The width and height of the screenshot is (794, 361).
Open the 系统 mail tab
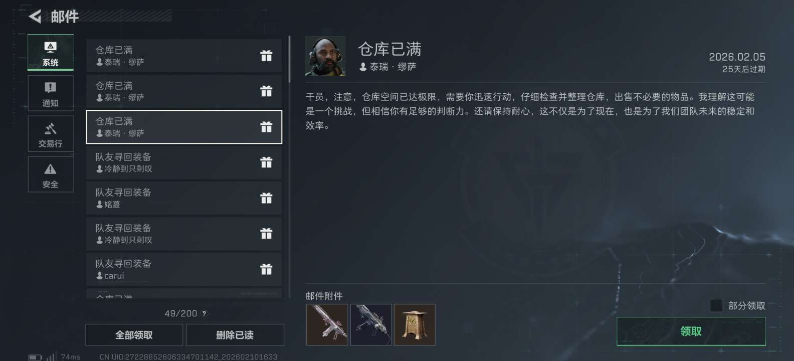[50, 53]
